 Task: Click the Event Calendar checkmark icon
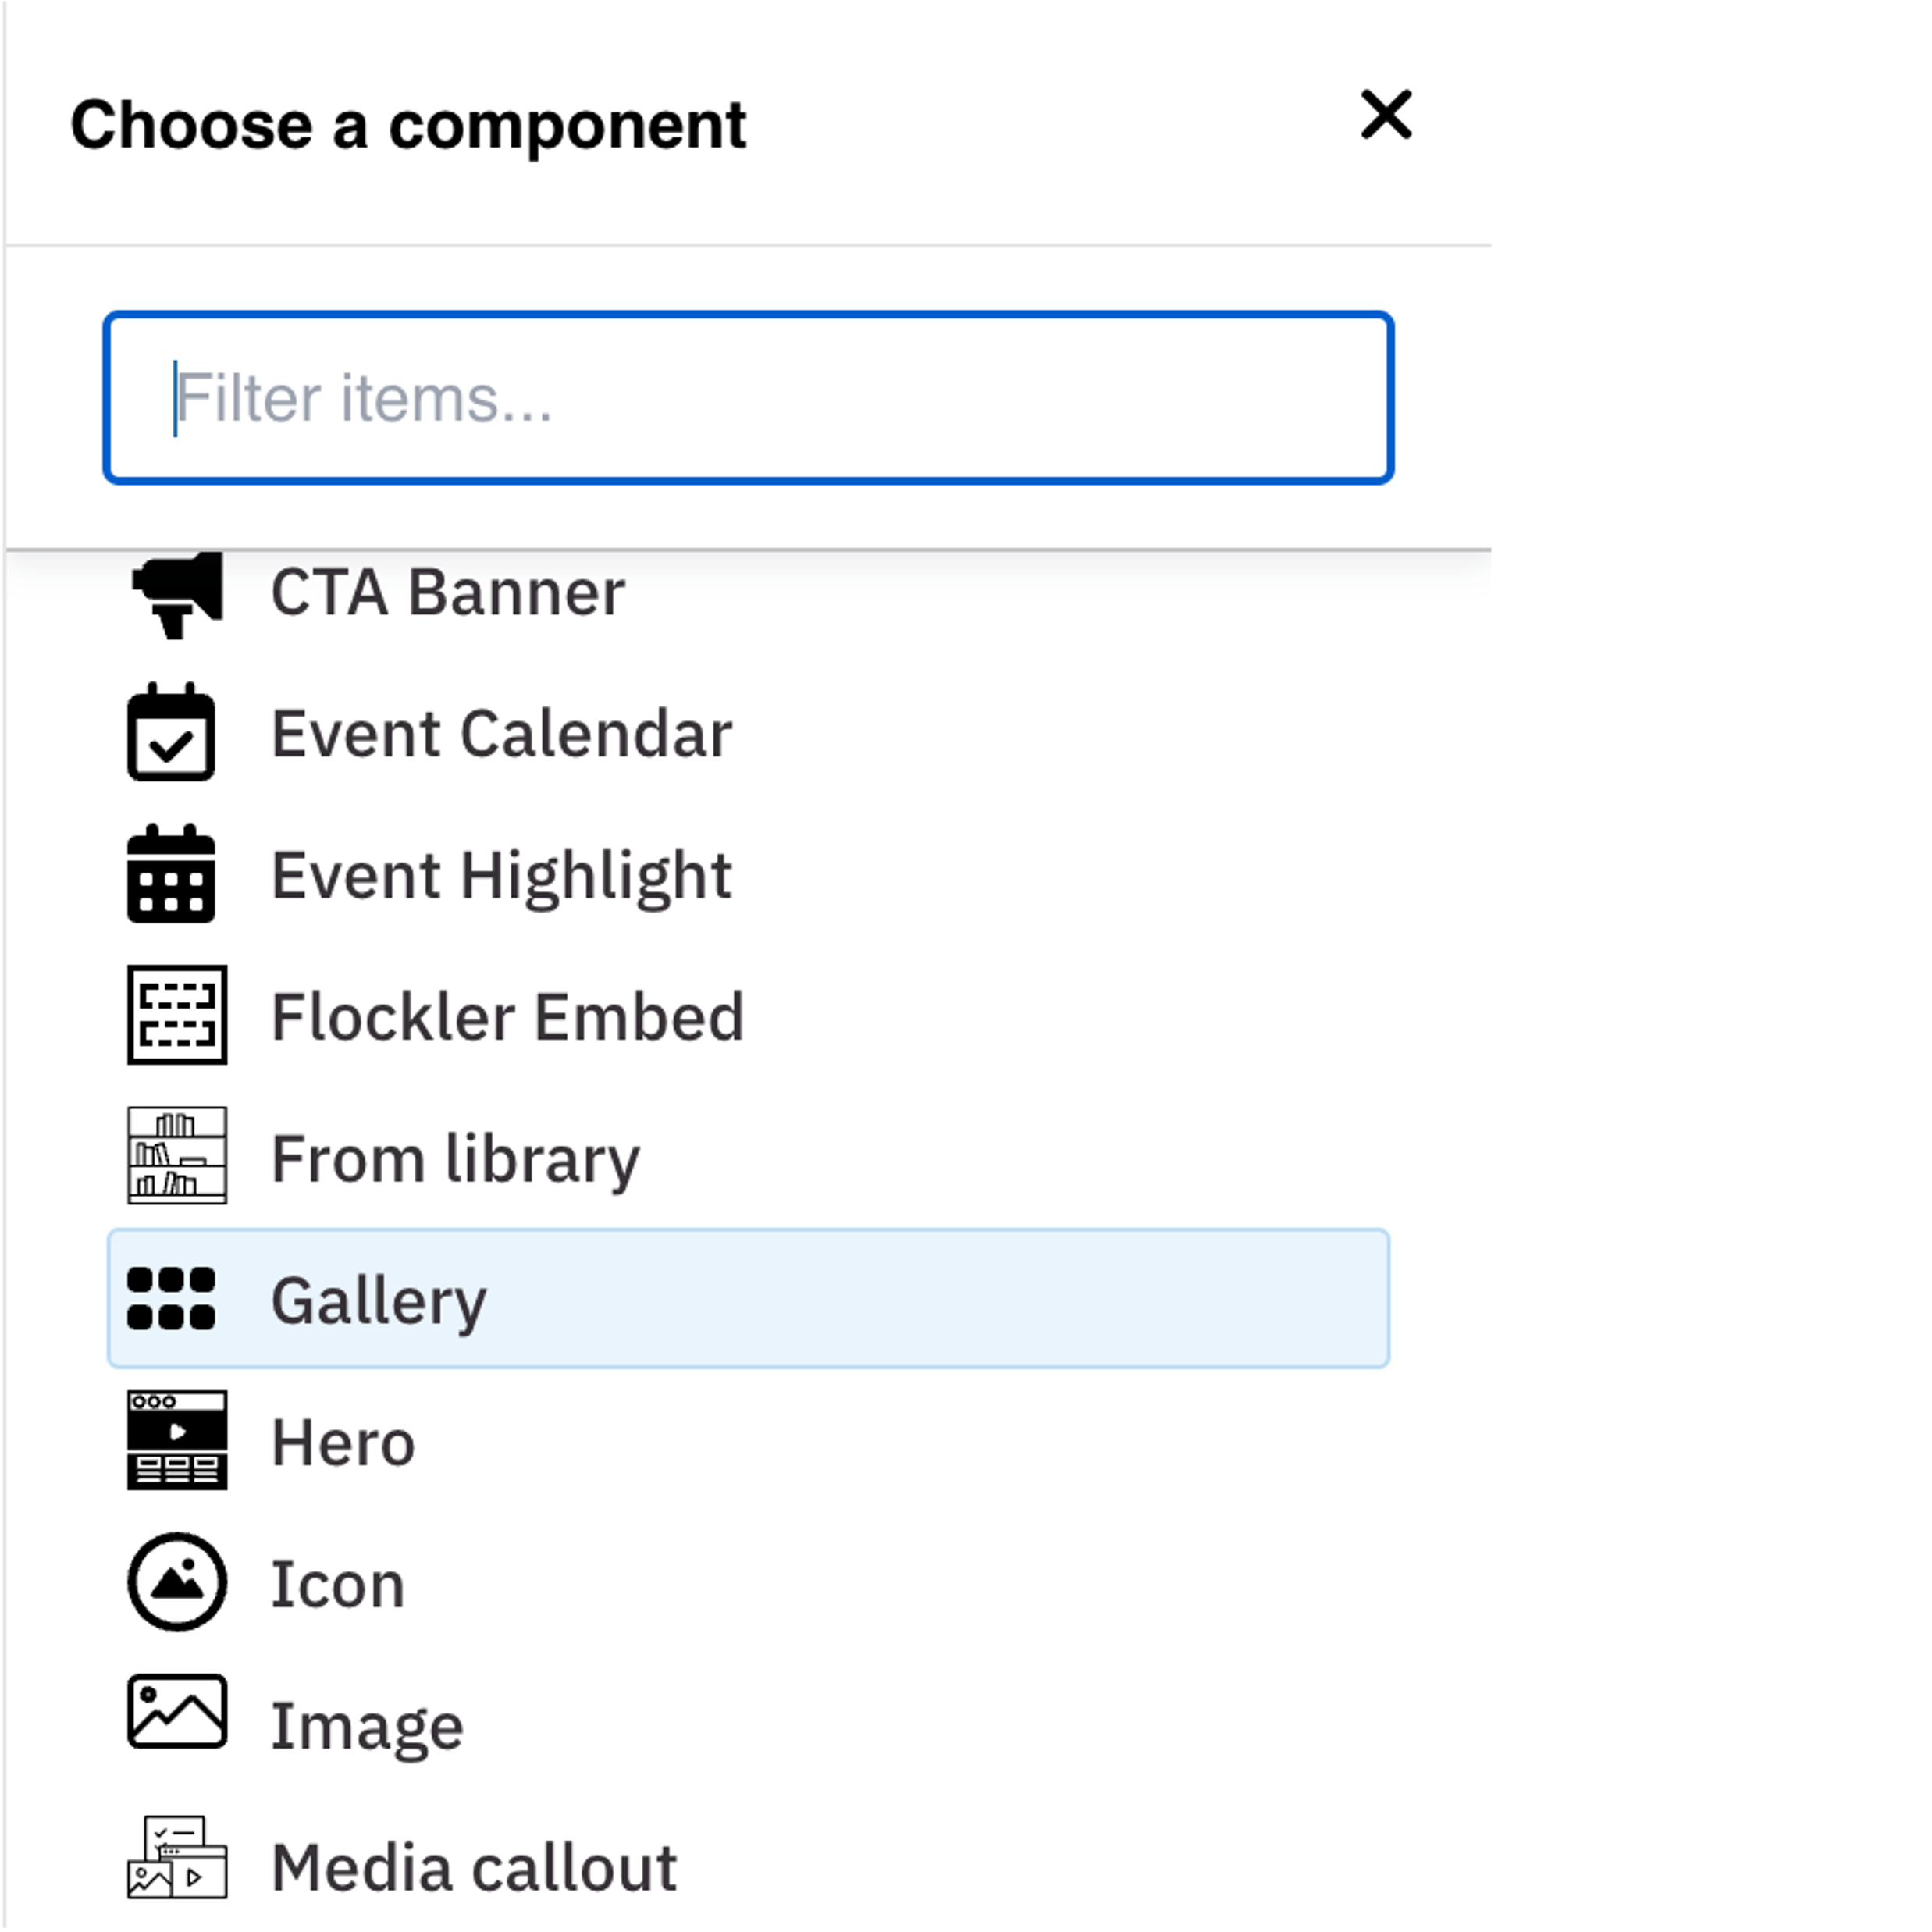click(x=171, y=733)
